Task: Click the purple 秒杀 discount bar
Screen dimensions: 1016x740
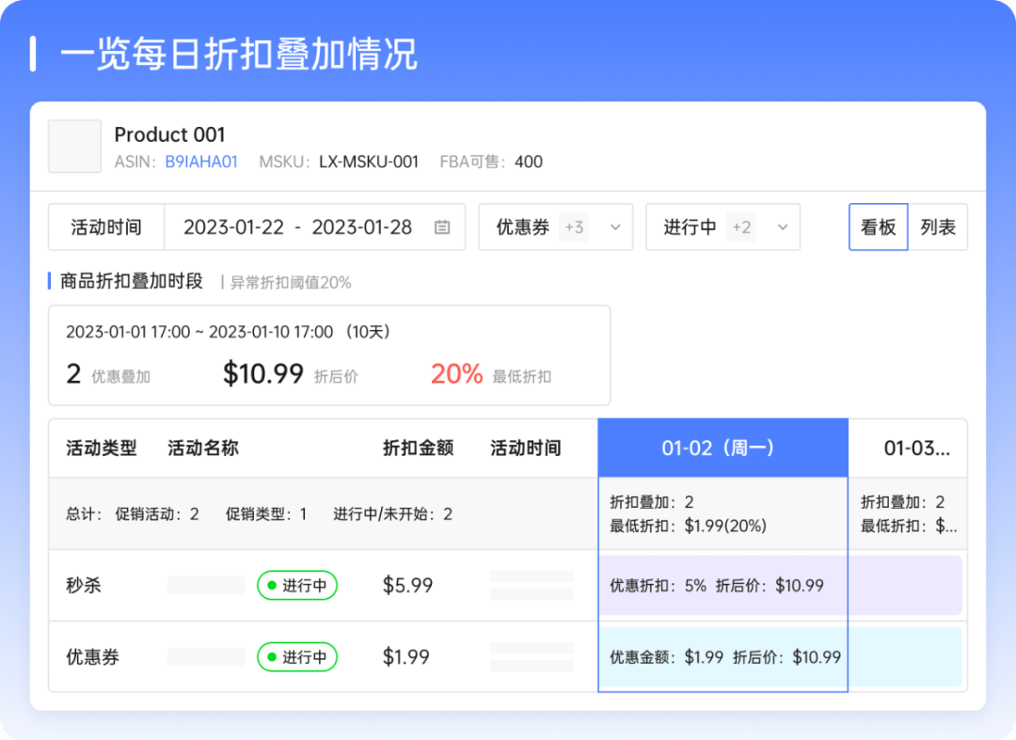Action: (x=779, y=586)
